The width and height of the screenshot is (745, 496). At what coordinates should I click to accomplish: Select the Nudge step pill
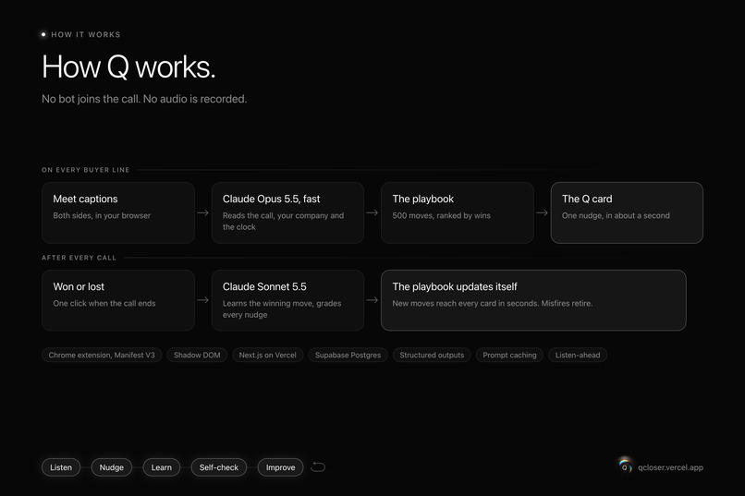[x=112, y=467]
